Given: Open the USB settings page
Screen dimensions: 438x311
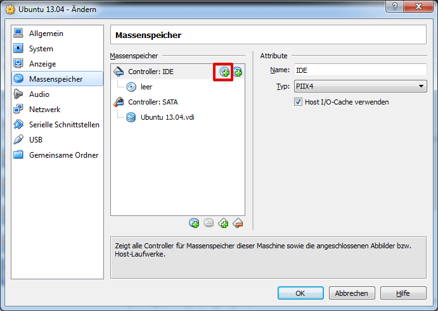Looking at the screenshot, I should tap(57, 140).
